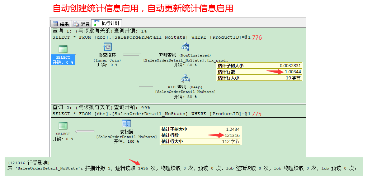Click the query 2 SELECT statement text
The width and height of the screenshot is (367, 177).
coord(151,114)
